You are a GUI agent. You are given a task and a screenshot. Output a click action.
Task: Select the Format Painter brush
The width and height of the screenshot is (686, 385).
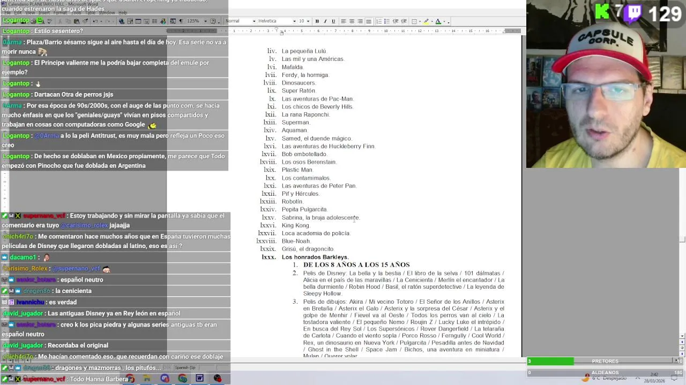pyautogui.click(x=85, y=21)
